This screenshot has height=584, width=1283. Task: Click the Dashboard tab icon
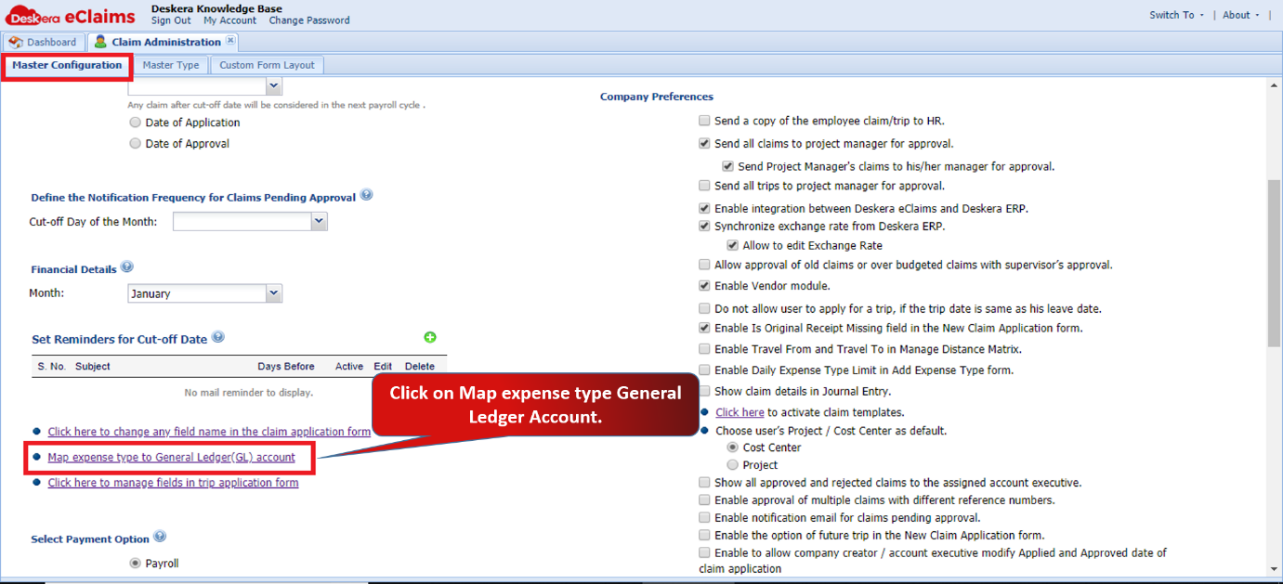click(x=16, y=42)
